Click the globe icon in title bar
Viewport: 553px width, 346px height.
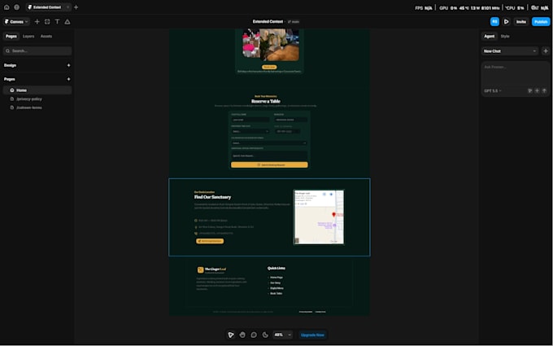[16, 7]
